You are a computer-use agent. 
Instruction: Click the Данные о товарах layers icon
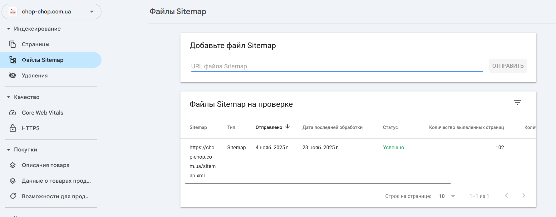(12, 181)
